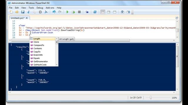Open the File menu
Image resolution: width=188 pixels, height=105 pixels.
11,8
